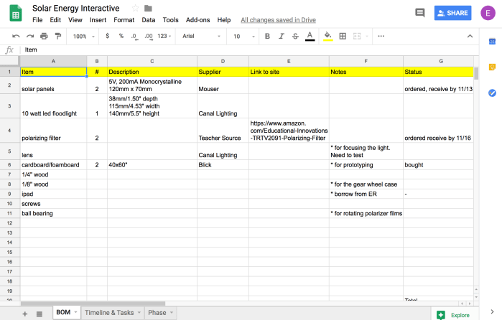Click the blue Share button
502x320 pixels.
tap(452, 13)
